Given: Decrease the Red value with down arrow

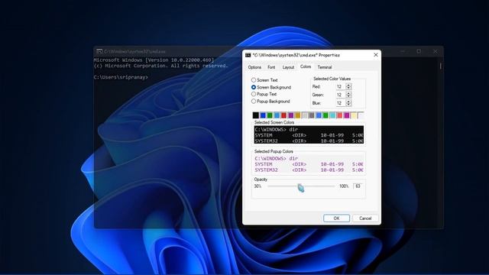Looking at the screenshot, I should (x=348, y=89).
